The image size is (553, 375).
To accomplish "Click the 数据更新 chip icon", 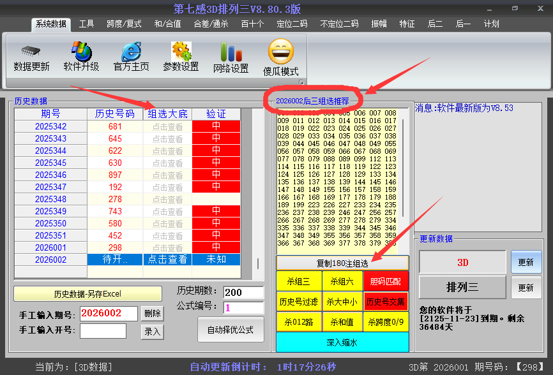I will click(x=31, y=51).
